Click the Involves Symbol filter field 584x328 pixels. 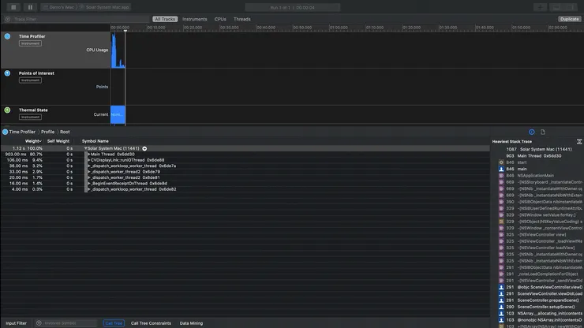tap(66, 323)
